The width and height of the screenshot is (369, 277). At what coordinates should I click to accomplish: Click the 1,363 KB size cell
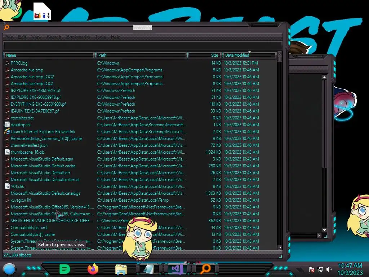point(213,193)
